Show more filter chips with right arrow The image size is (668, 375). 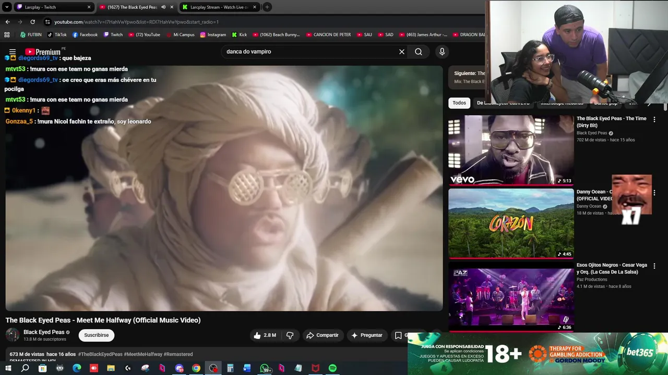coord(649,103)
